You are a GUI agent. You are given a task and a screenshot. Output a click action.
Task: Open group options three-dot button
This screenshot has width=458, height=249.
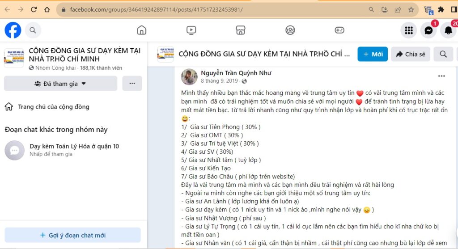click(x=132, y=84)
